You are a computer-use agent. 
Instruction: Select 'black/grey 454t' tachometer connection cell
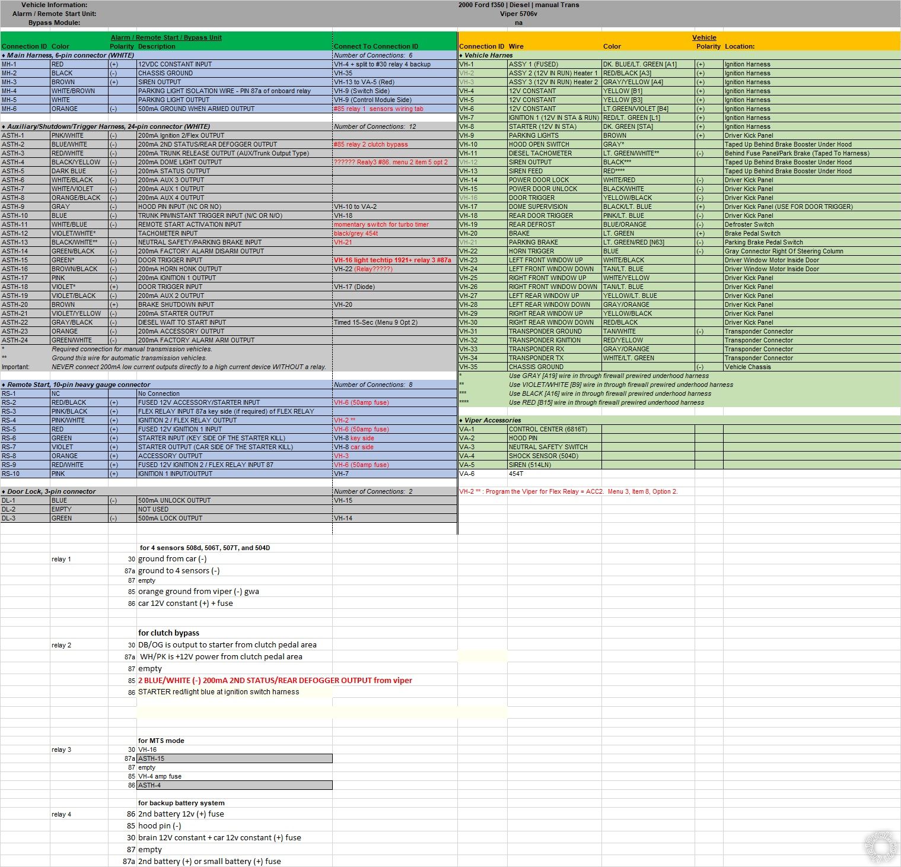coord(394,233)
